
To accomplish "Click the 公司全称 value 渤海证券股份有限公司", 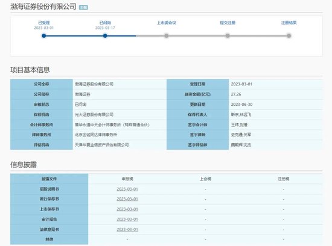I will pos(94,84).
